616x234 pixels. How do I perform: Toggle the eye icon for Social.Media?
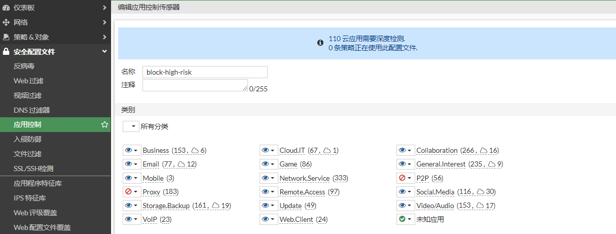402,192
